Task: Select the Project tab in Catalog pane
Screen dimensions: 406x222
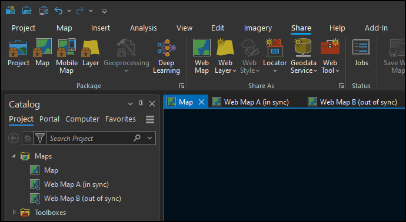Action: (x=21, y=119)
